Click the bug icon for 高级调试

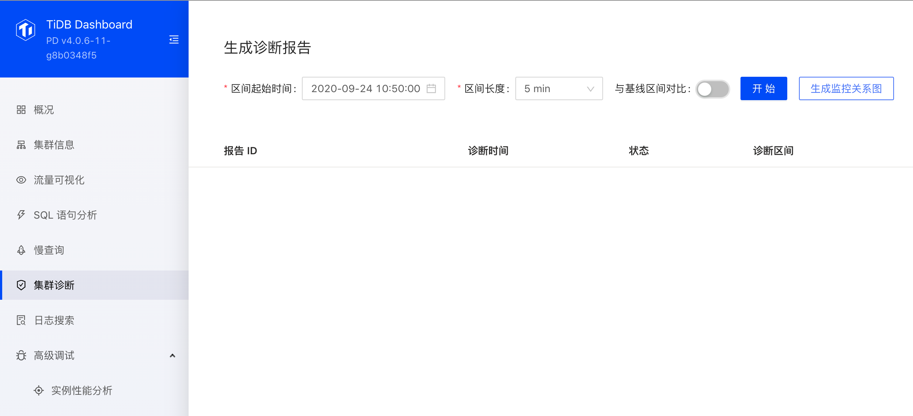point(21,355)
